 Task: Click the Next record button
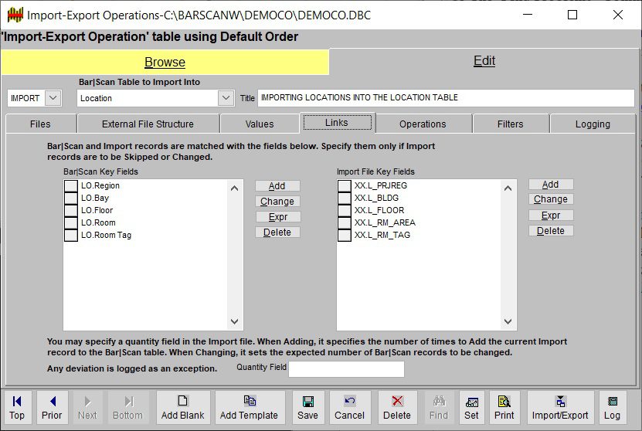pos(87,407)
